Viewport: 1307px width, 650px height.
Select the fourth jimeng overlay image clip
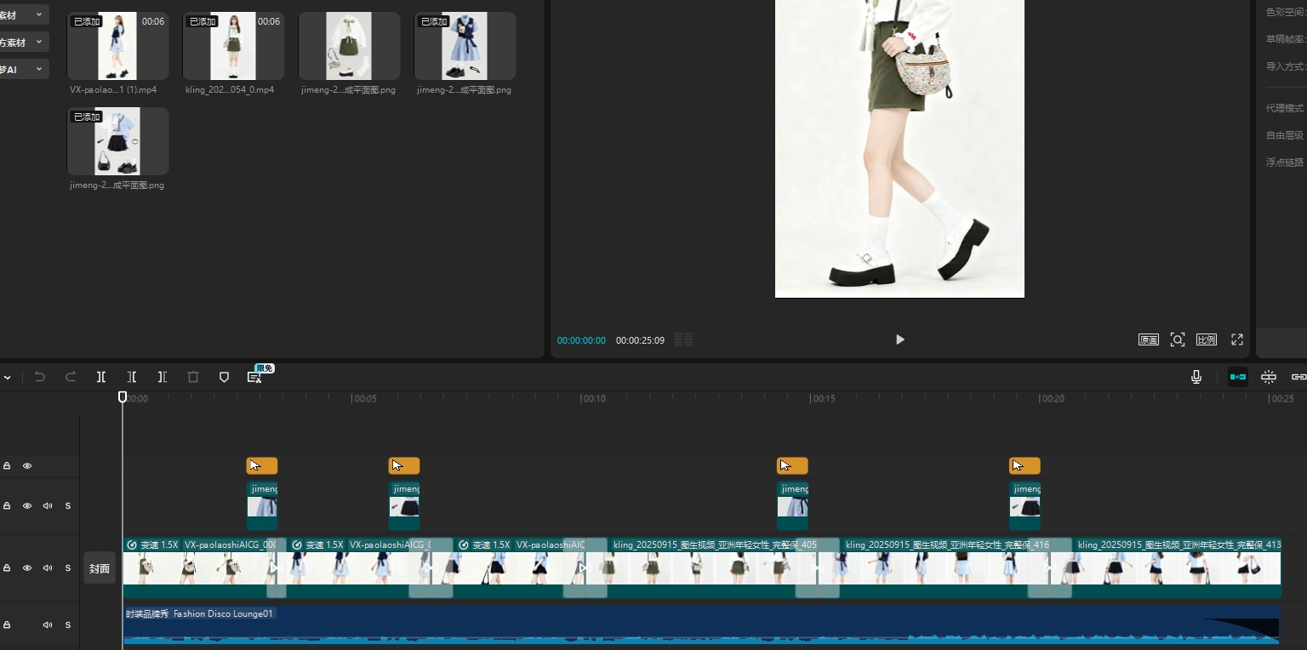1024,506
